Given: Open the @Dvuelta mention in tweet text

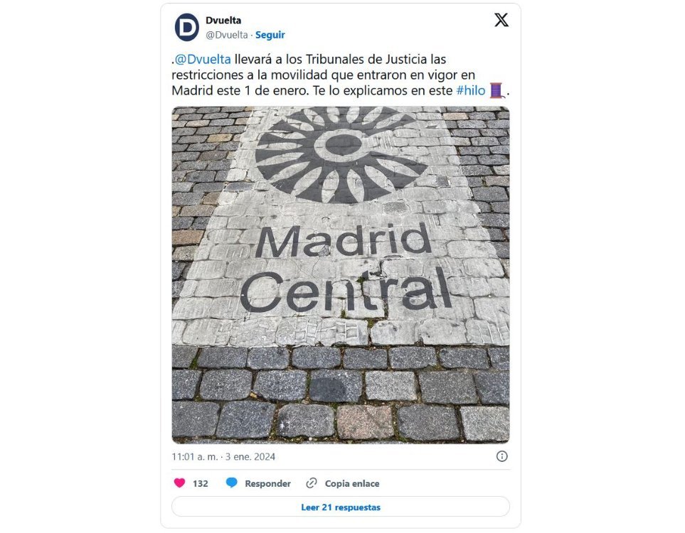Looking at the screenshot, I should coord(203,59).
